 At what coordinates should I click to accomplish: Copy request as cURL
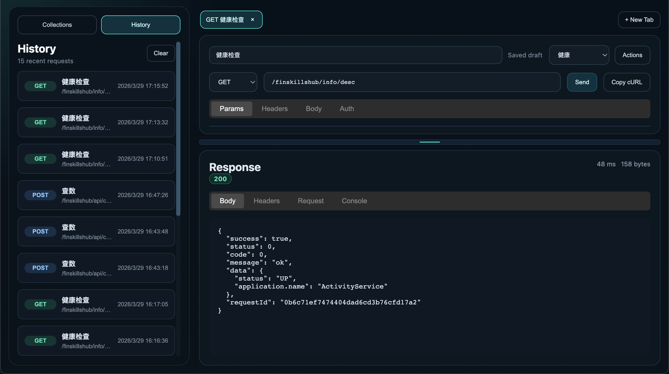click(x=627, y=82)
